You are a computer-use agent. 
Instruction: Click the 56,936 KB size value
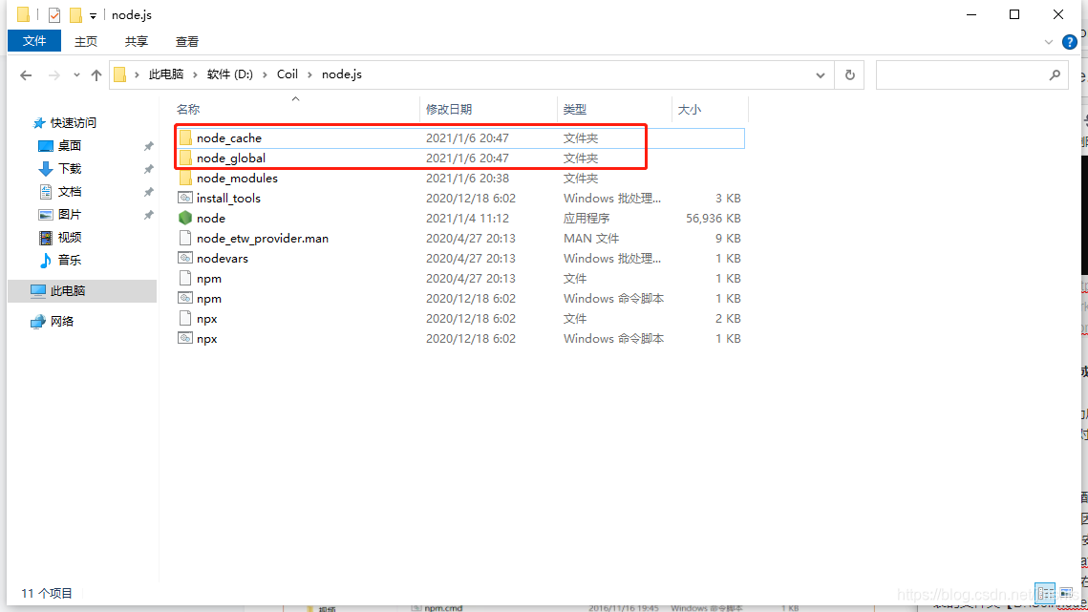[x=714, y=218]
